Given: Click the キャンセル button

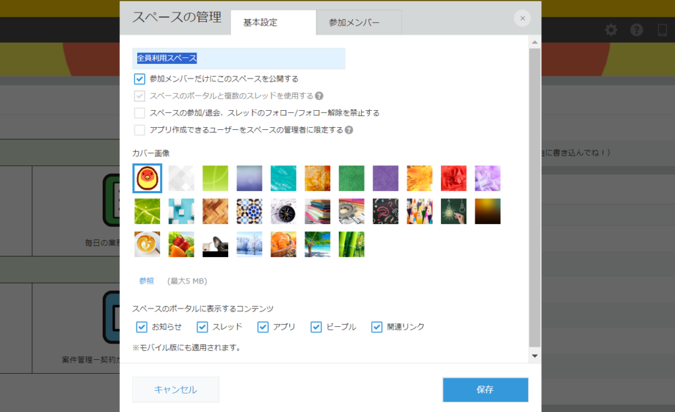Looking at the screenshot, I should pyautogui.click(x=175, y=390).
